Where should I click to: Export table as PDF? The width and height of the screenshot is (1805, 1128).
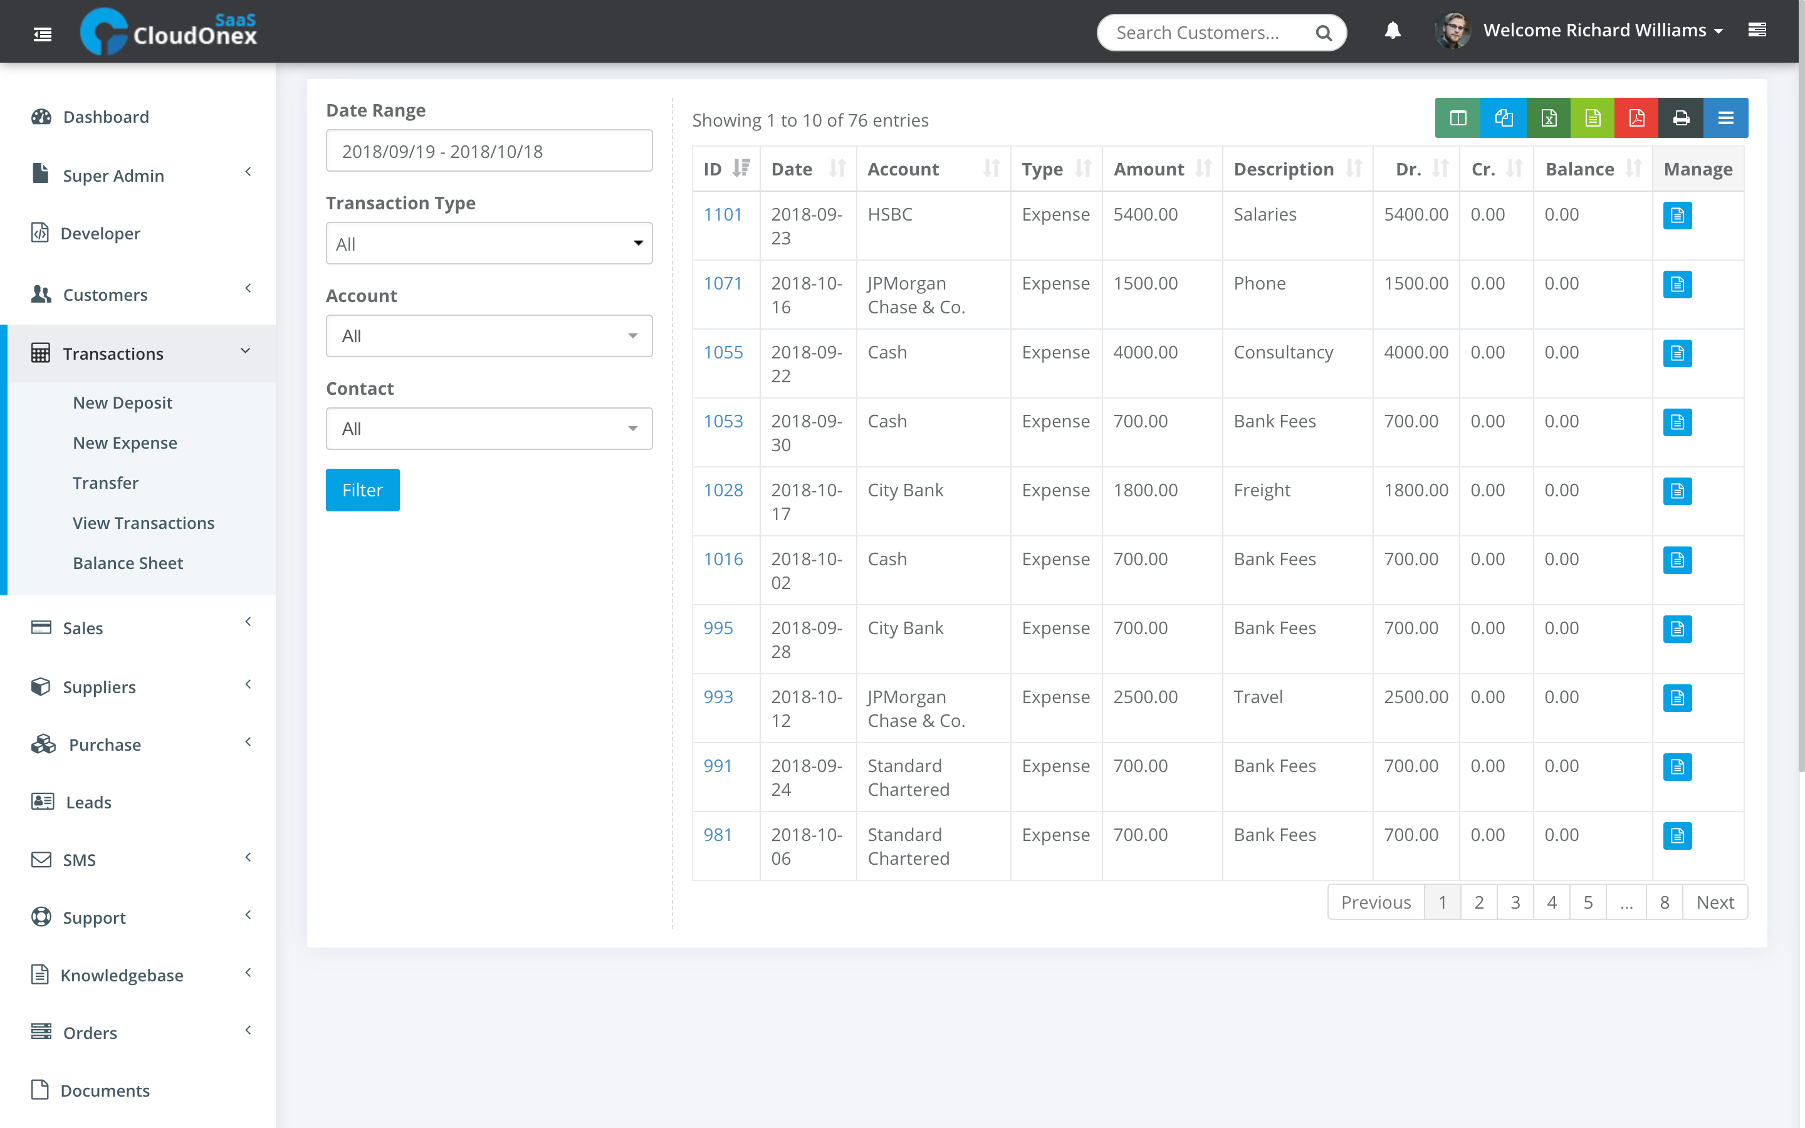(1636, 118)
